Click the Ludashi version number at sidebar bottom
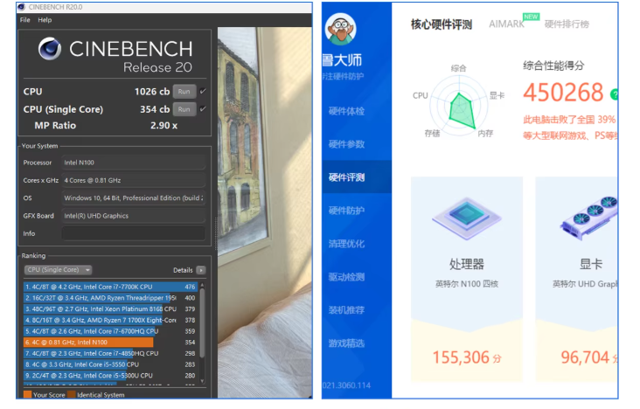Screen dimensions: 640x409 [x=346, y=385]
